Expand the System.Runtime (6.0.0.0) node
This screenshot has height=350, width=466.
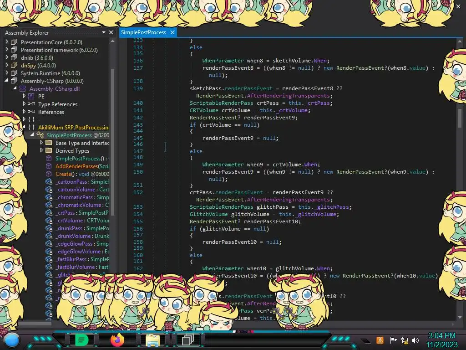[x=7, y=73]
